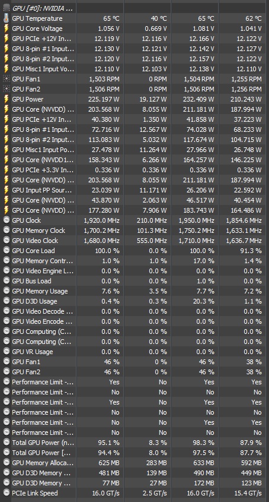Click the 210.0 MHz GPU Clock value

(x=153, y=220)
